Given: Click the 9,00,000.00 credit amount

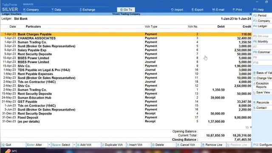Looking at the screenshot, I should click(243, 118).
